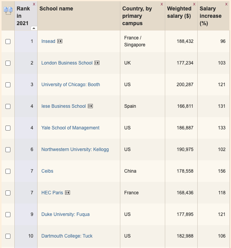The width and height of the screenshot is (231, 248).
Task: Click the salary value 188,432
Action: pos(185,41)
